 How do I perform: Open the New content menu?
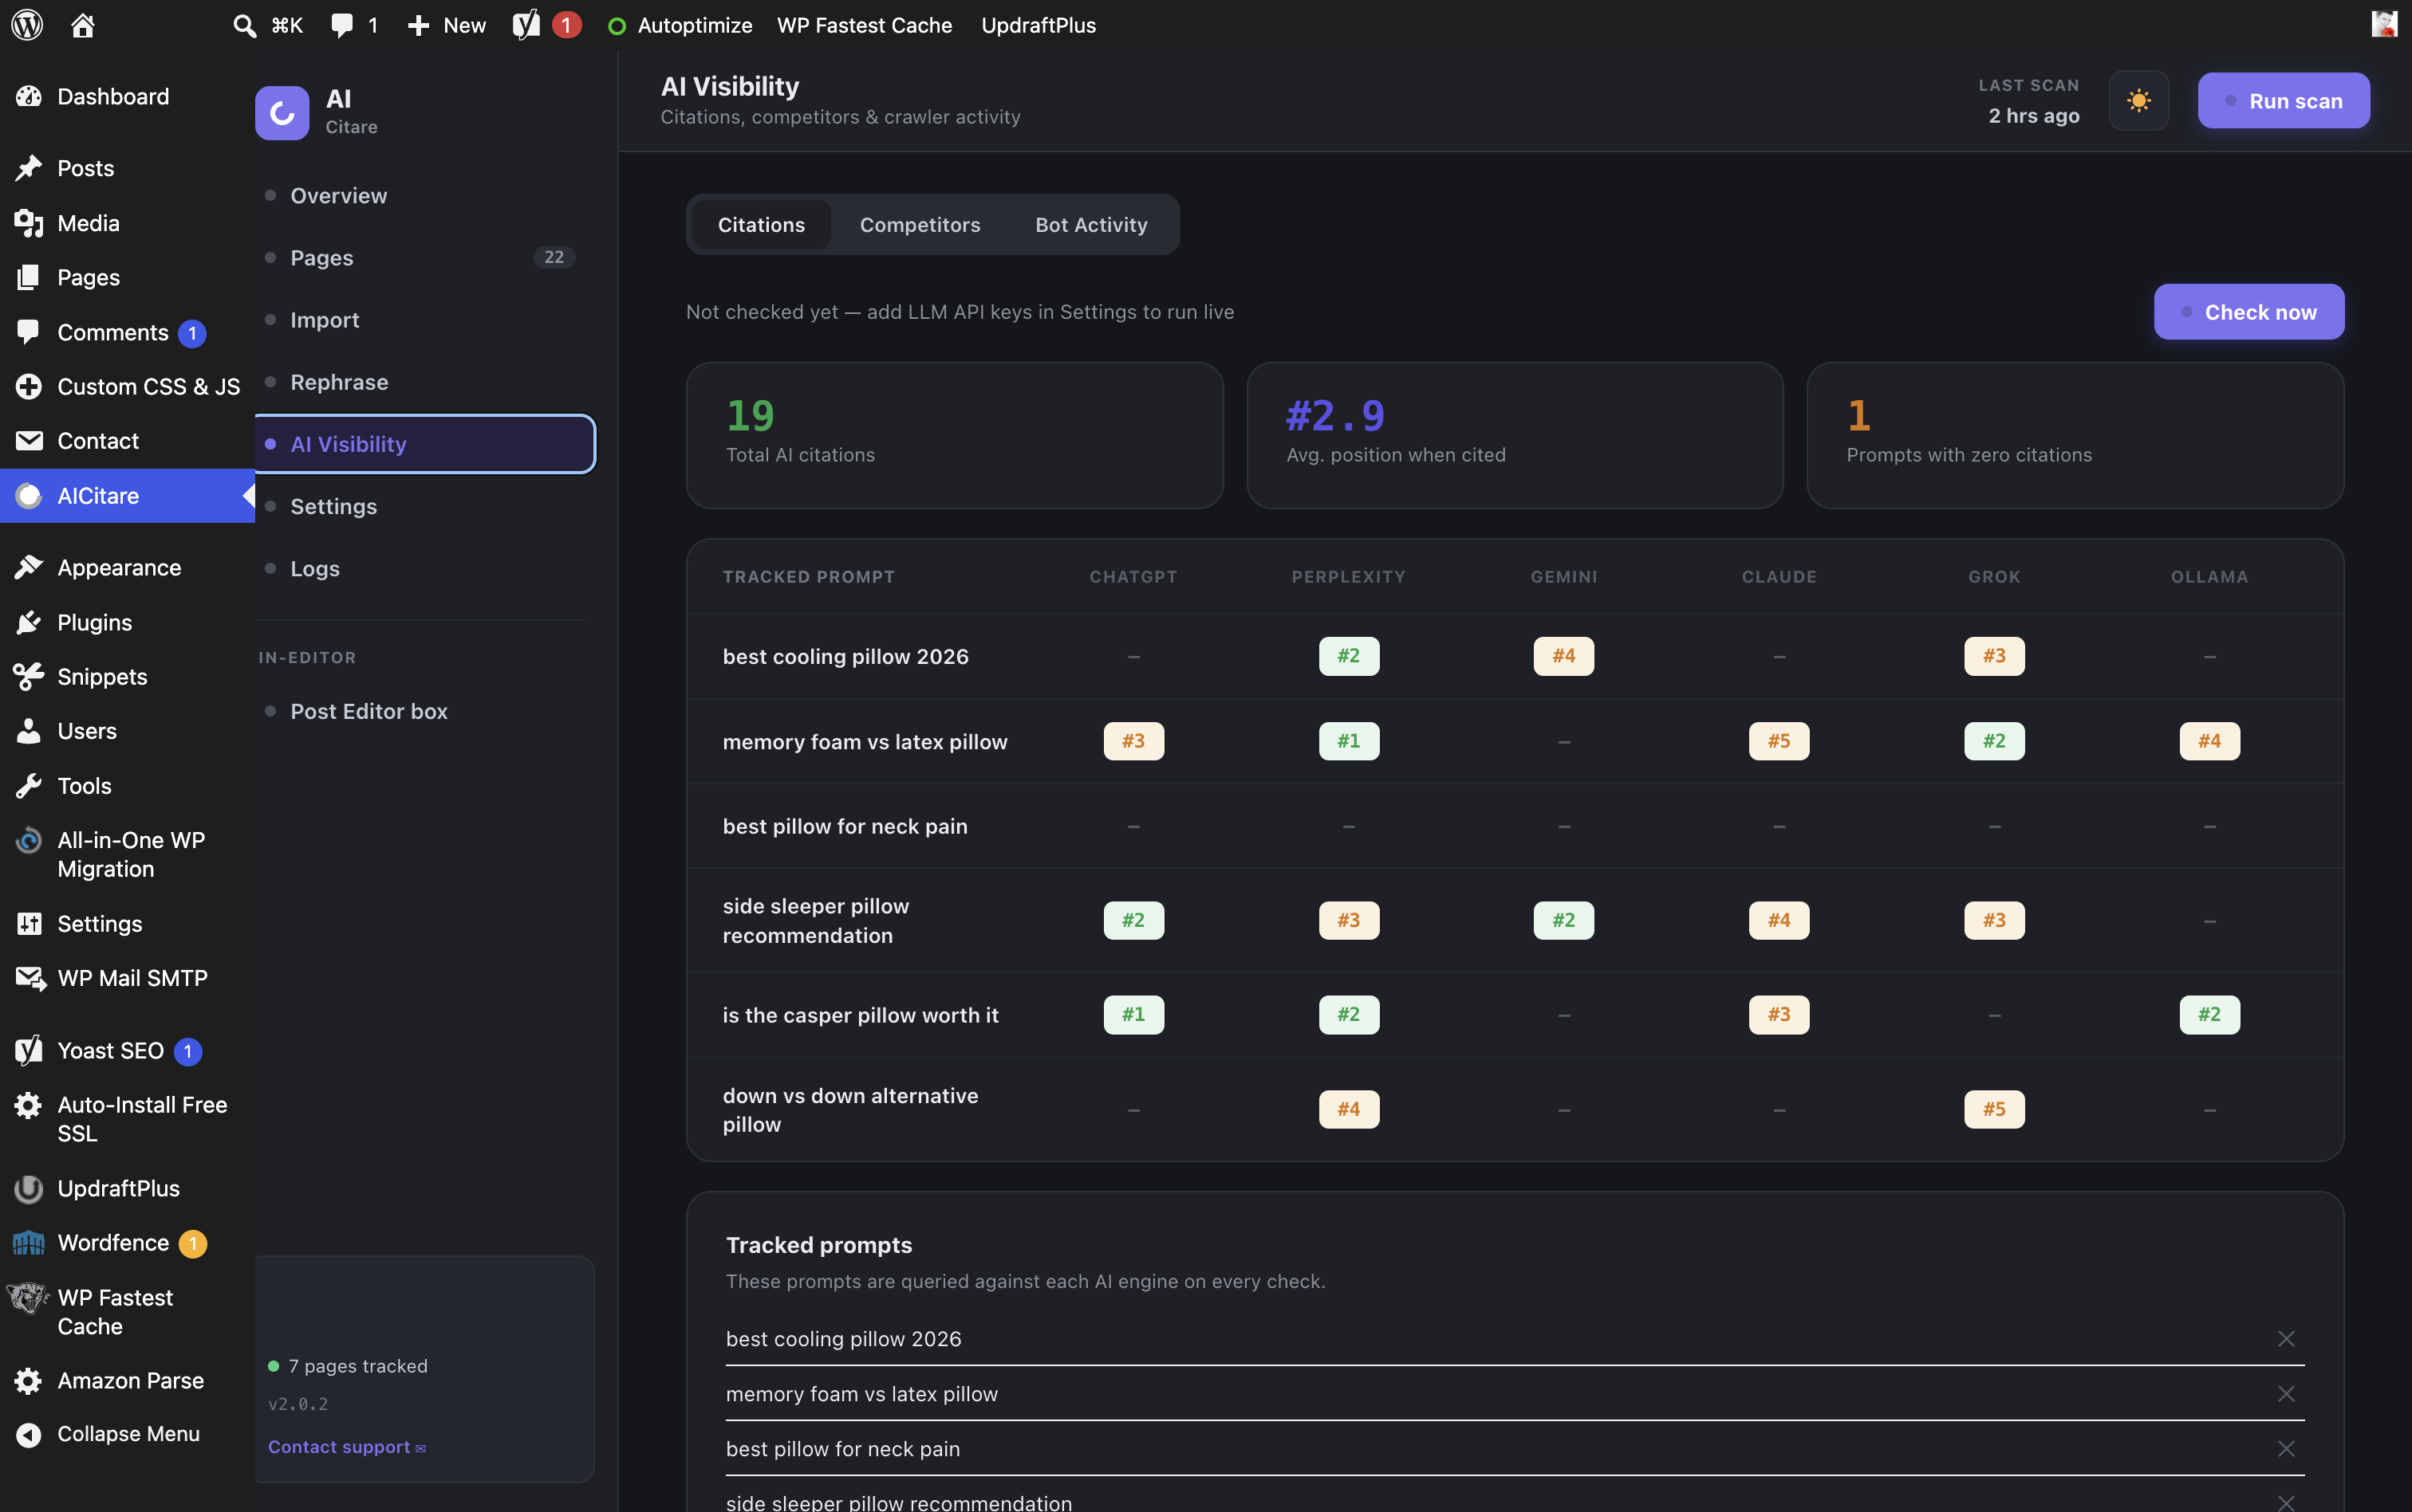pos(447,25)
